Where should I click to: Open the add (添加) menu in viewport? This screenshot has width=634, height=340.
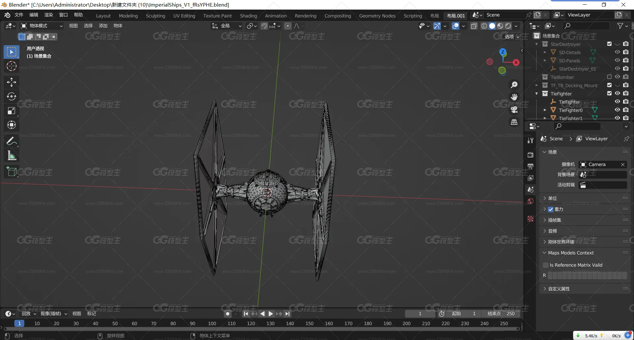pyautogui.click(x=103, y=26)
